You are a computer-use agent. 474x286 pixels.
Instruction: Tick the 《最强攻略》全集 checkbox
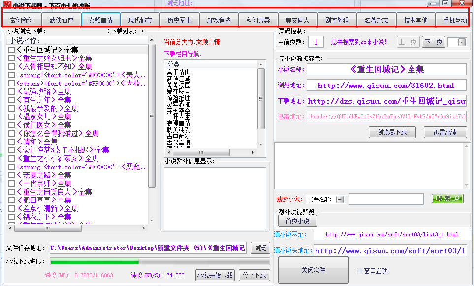coord(11,91)
